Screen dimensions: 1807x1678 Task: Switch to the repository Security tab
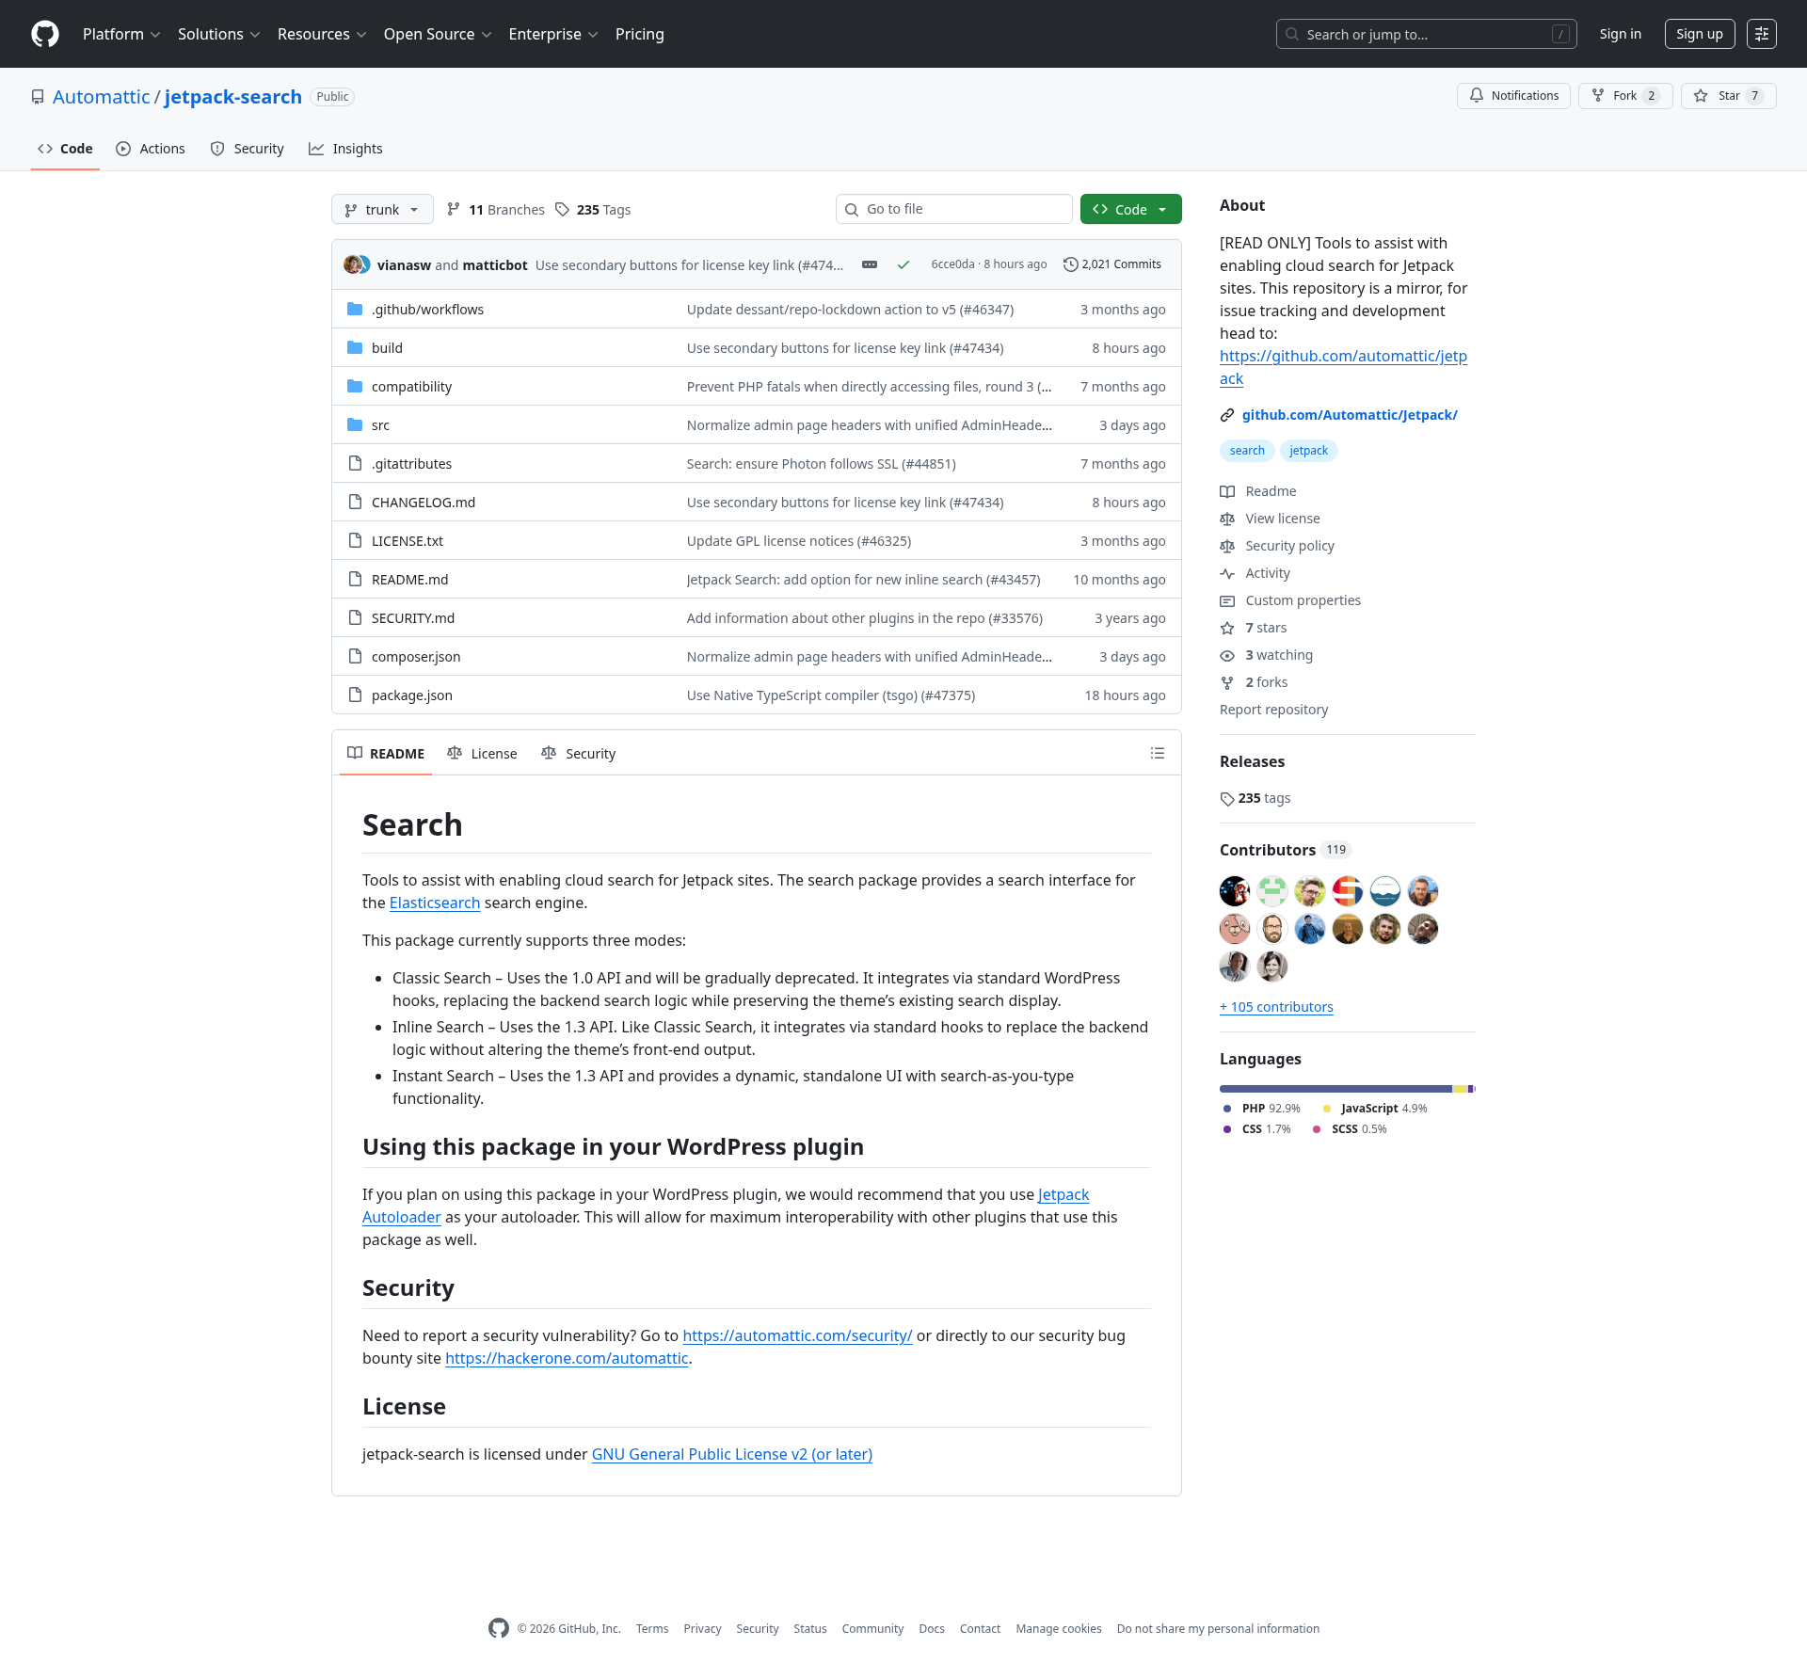(247, 149)
